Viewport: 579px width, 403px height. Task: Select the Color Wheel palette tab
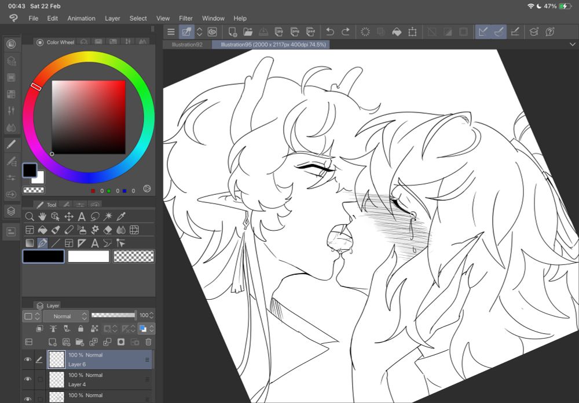click(56, 42)
